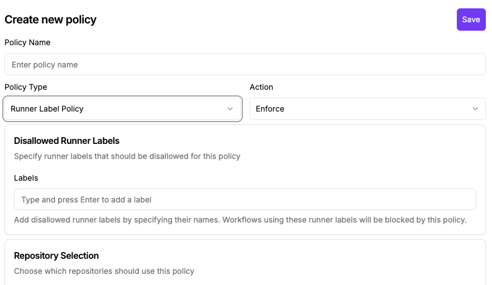Open the Enforce action dropdown
The image size is (492, 285).
pos(368,109)
